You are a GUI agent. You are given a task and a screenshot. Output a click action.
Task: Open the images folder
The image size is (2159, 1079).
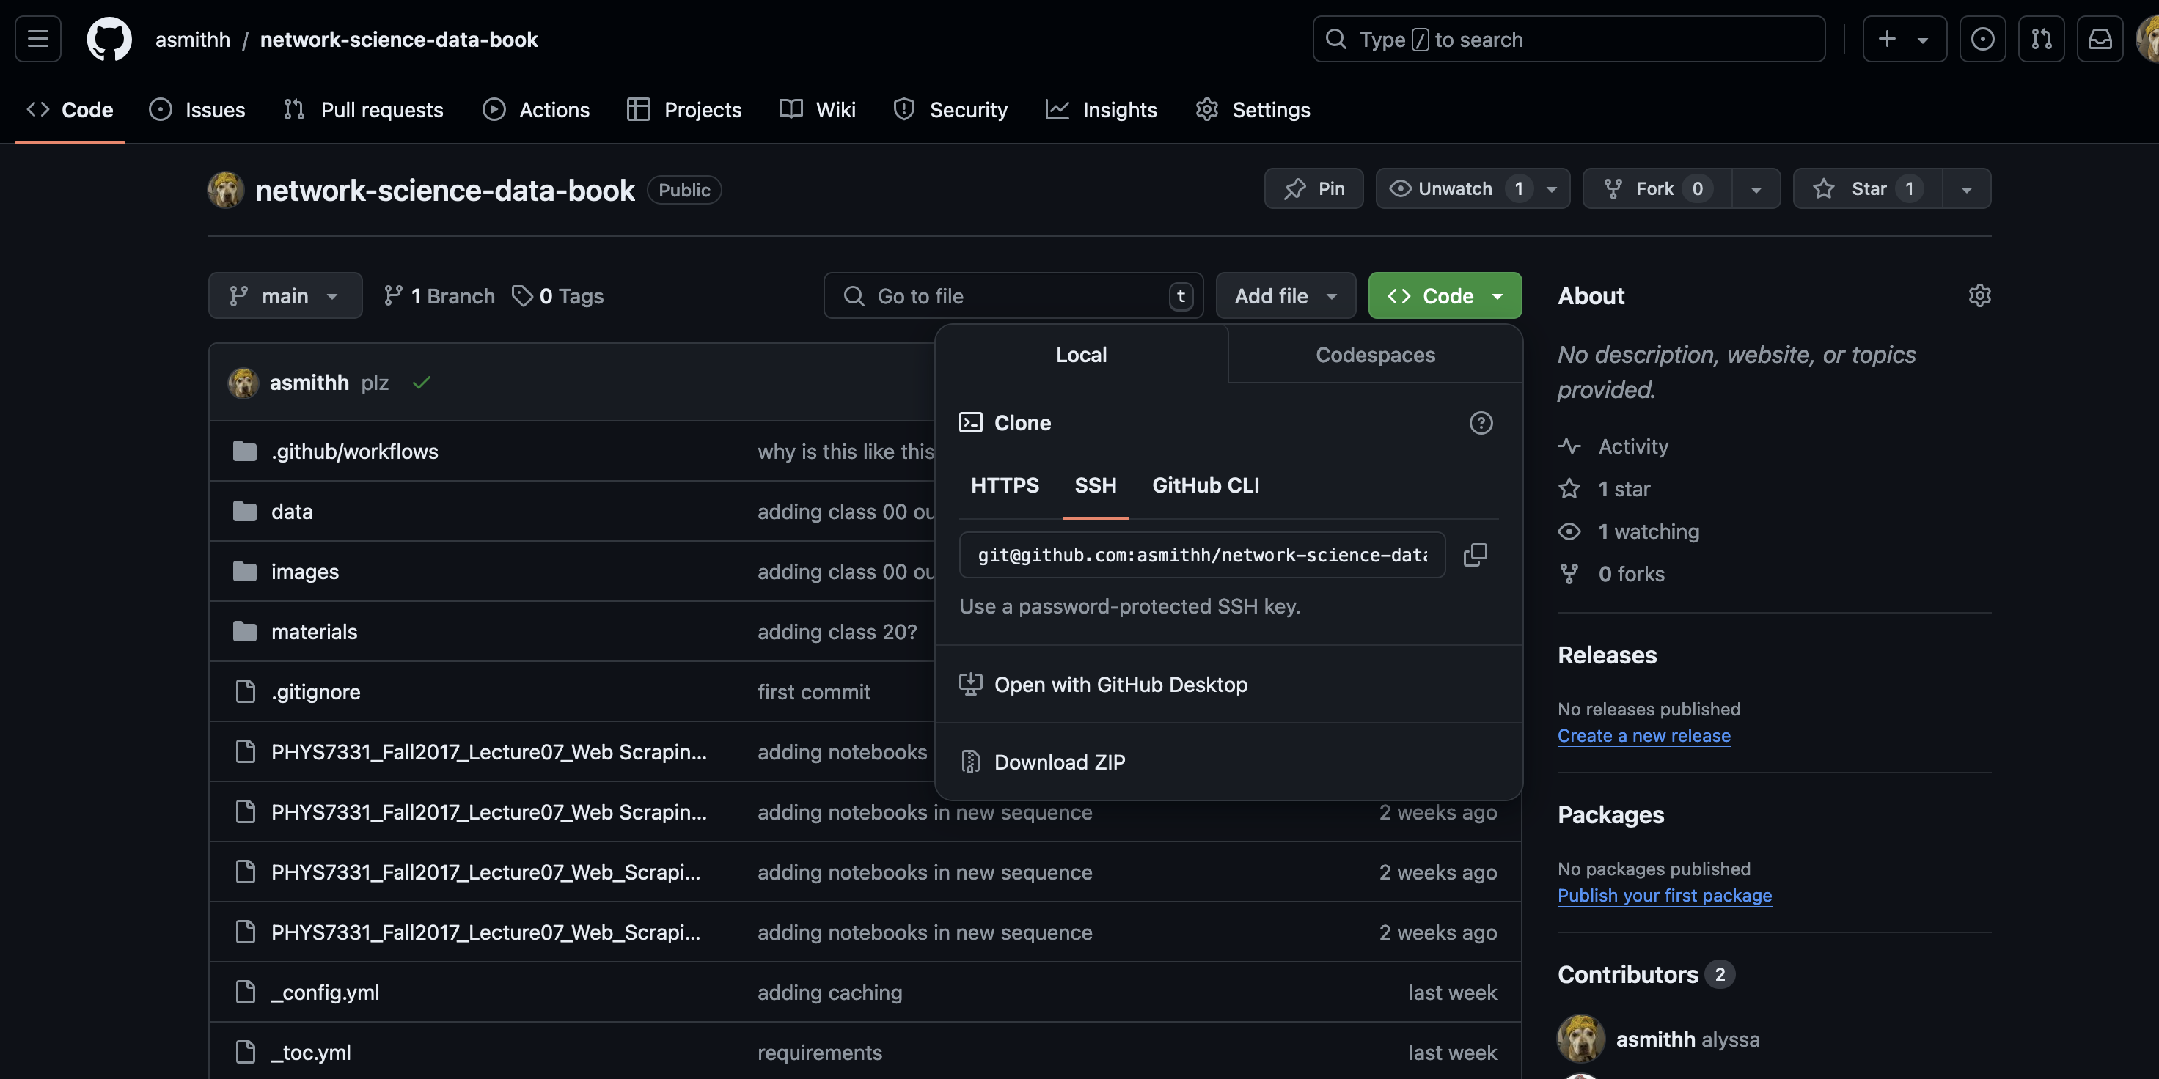tap(305, 572)
